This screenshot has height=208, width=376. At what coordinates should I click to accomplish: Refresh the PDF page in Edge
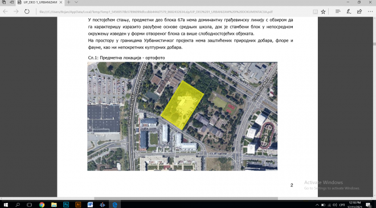coord(27,11)
